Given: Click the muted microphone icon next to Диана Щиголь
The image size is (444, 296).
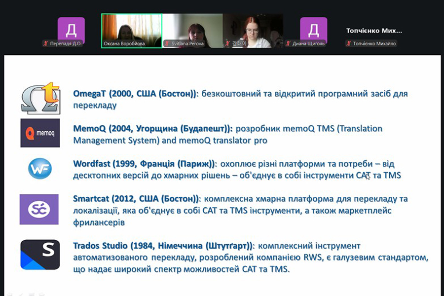Looking at the screenshot, I should pos(288,43).
